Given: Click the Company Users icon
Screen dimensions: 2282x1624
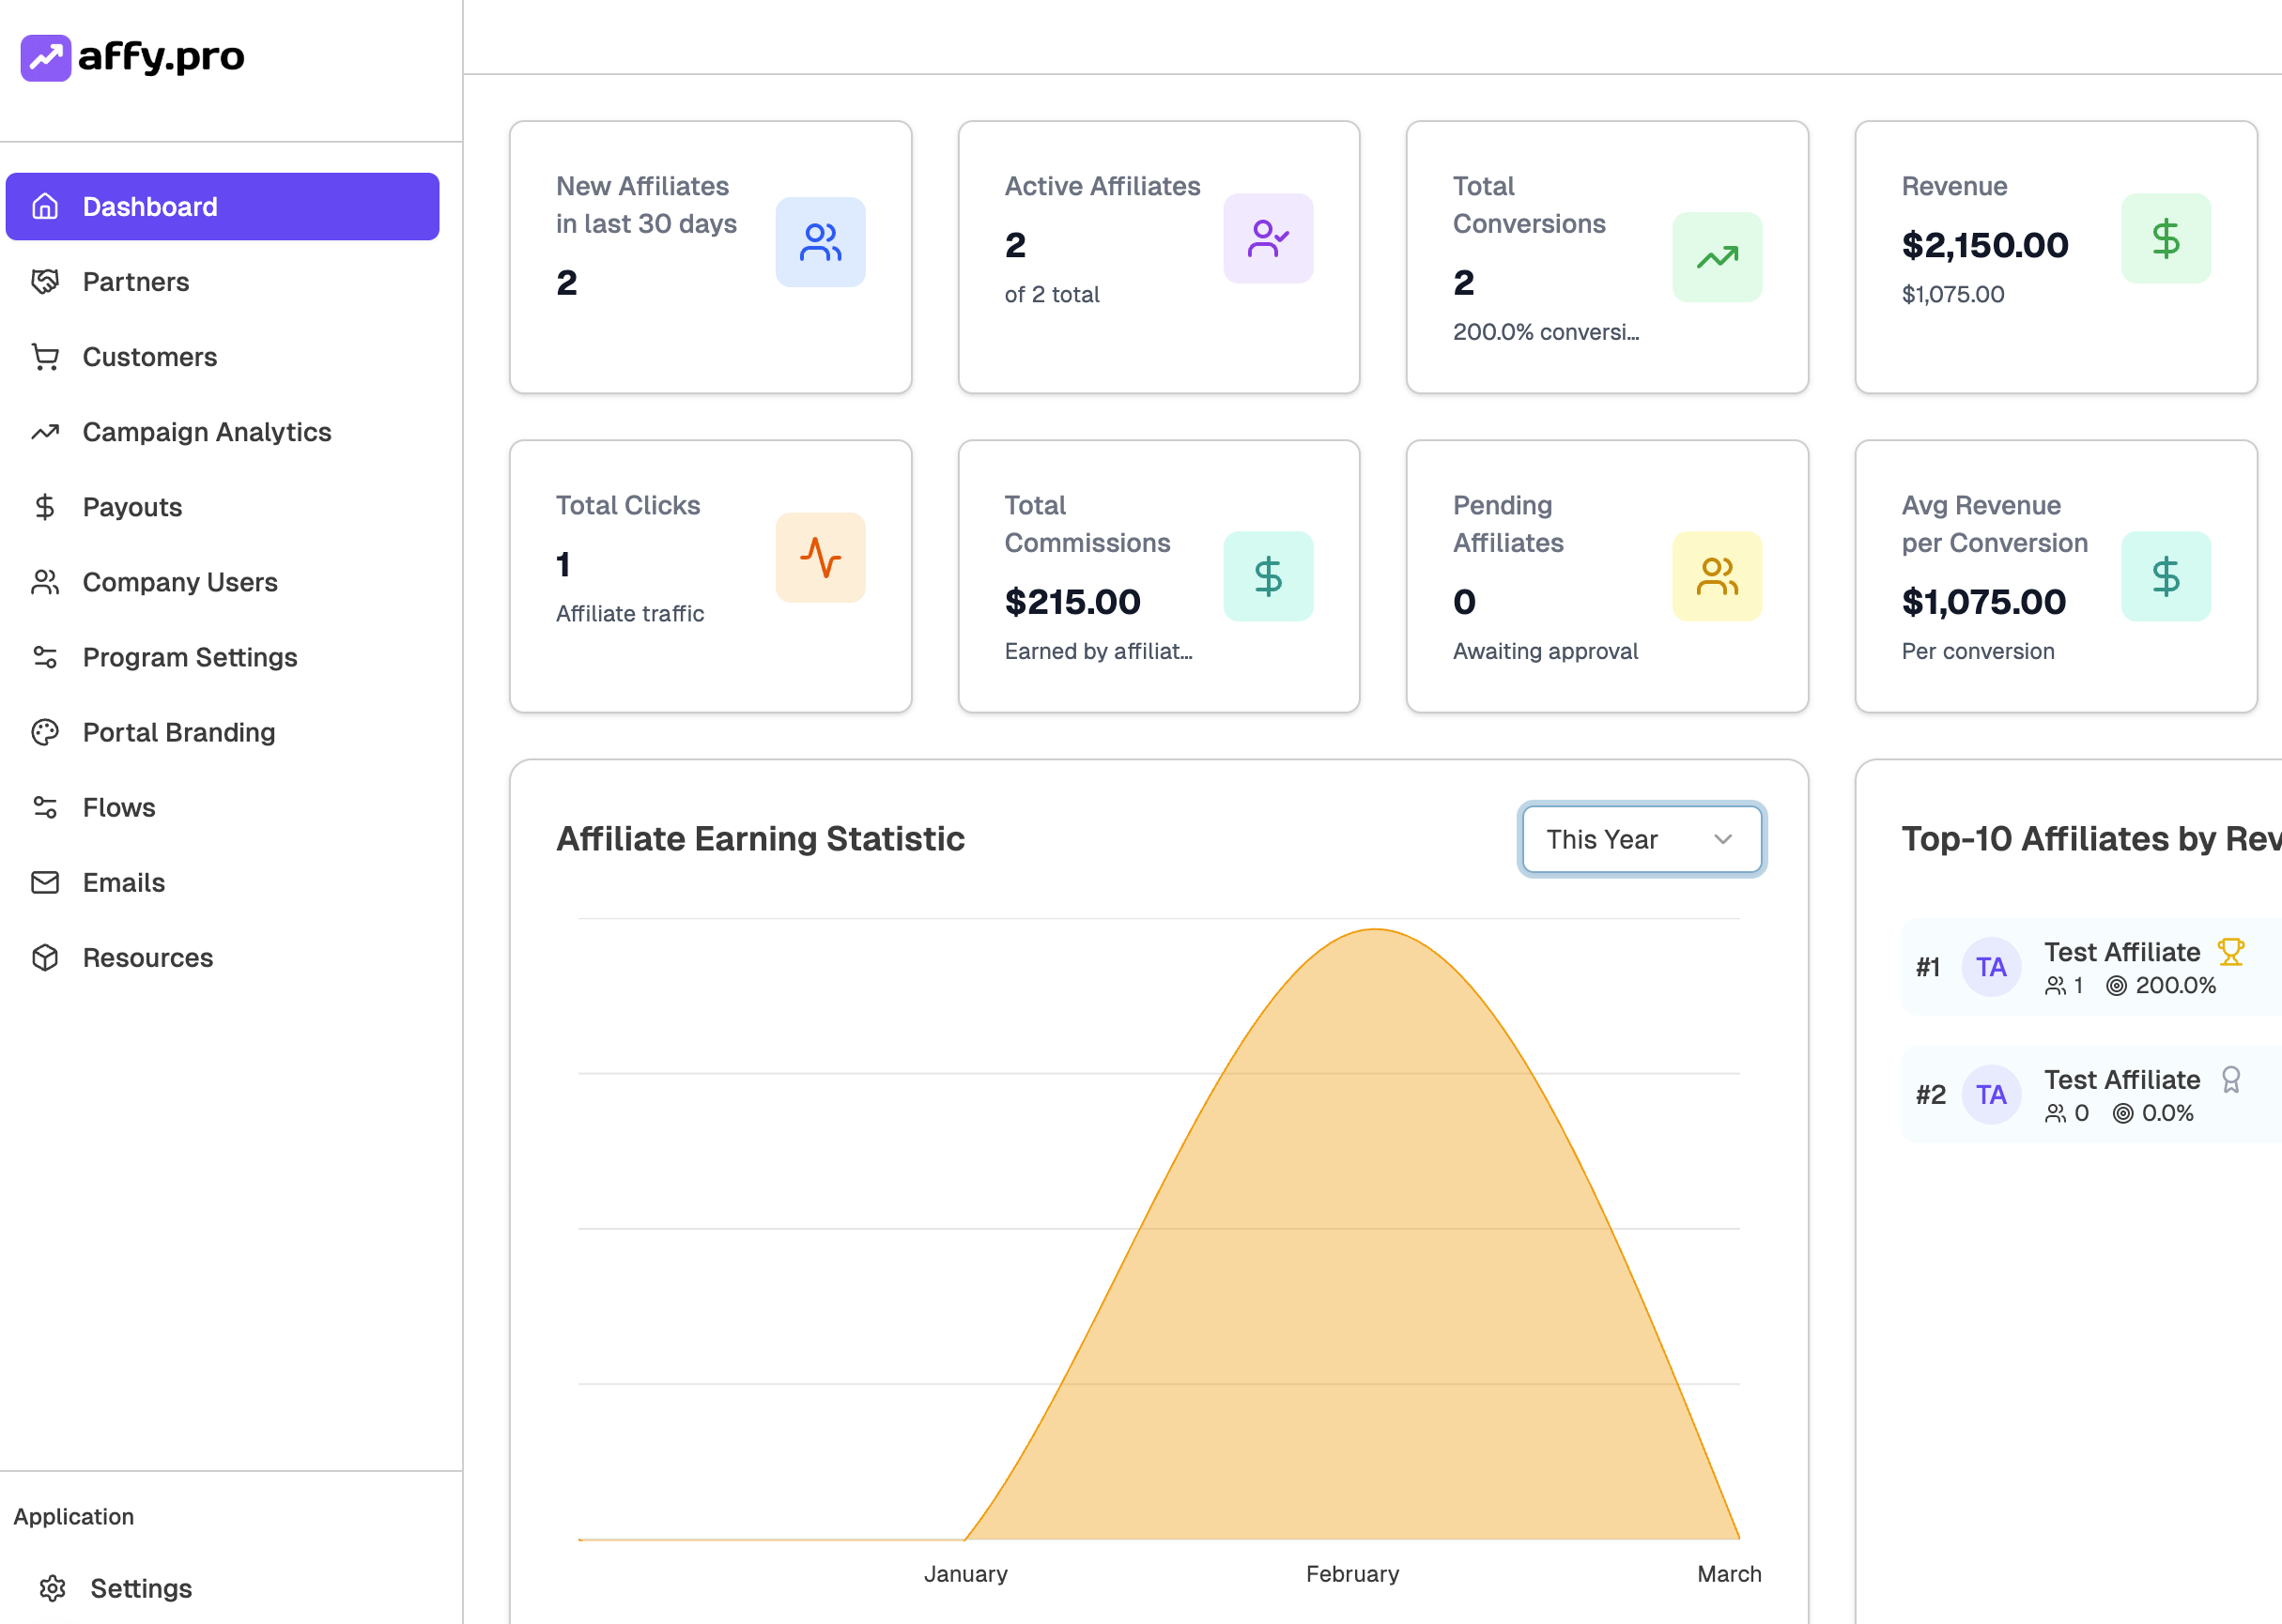Looking at the screenshot, I should point(45,582).
